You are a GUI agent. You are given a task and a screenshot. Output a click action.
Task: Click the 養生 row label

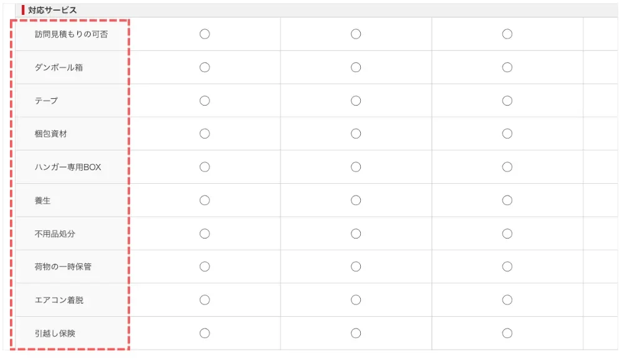(43, 200)
